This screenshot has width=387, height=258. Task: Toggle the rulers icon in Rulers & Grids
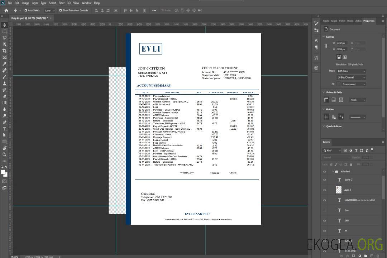tap(326, 100)
